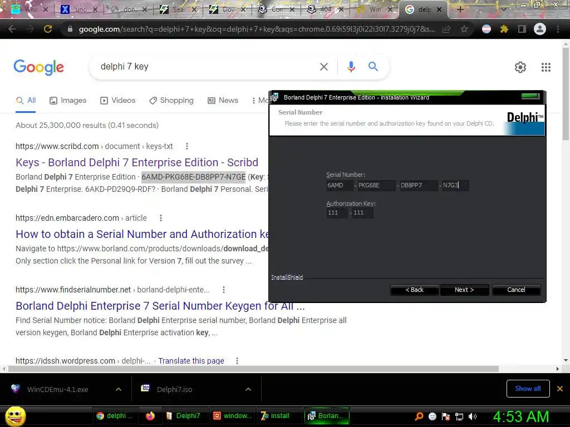Image resolution: width=570 pixels, height=427 pixels.
Task: Expand the Delphi7.iso download options
Action: (248, 389)
